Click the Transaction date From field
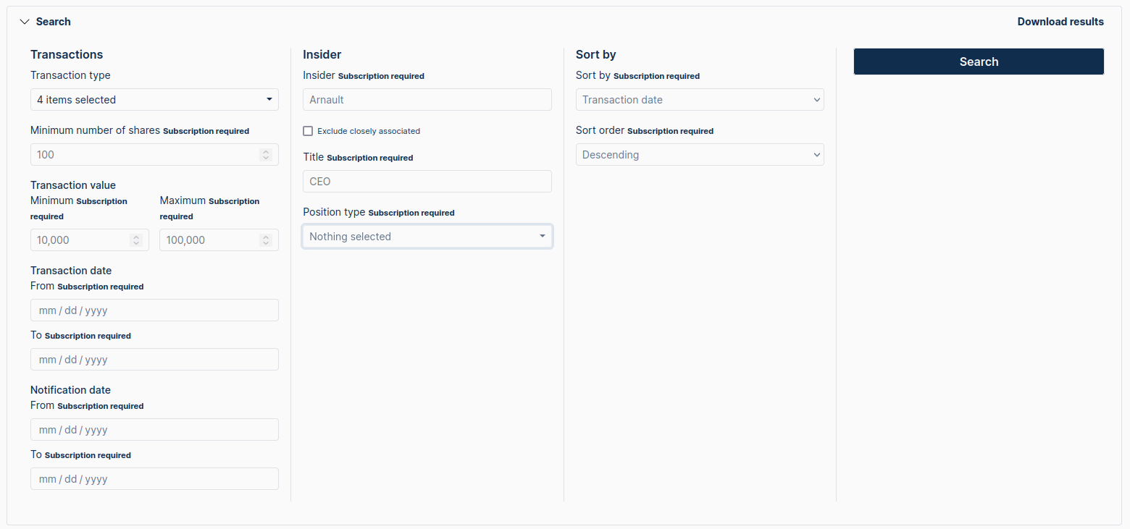 pos(154,310)
